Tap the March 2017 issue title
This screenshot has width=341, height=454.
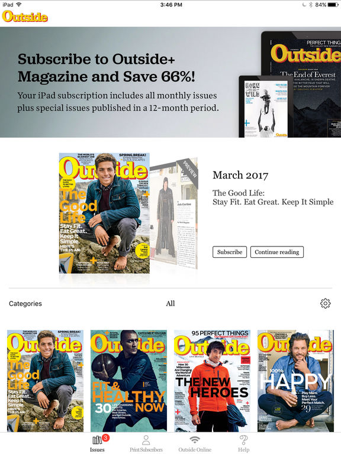pos(240,175)
